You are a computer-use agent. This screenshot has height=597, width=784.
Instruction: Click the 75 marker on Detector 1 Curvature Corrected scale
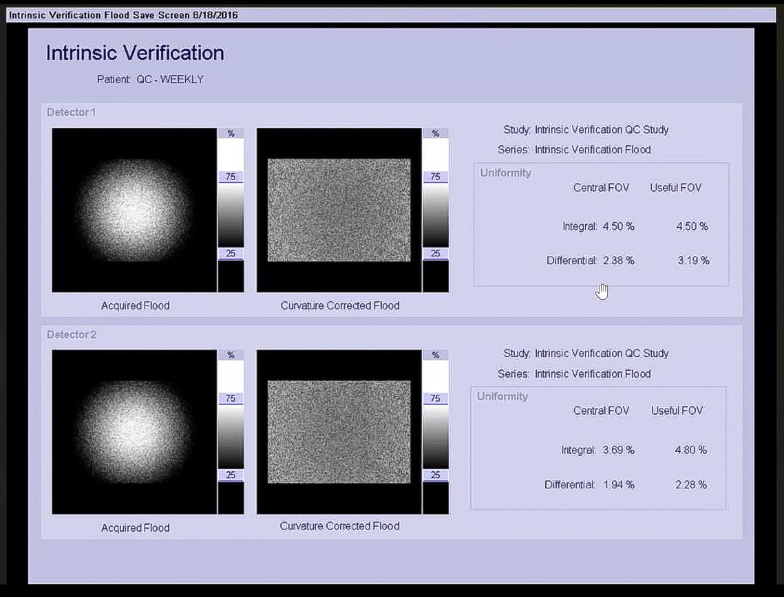[435, 177]
